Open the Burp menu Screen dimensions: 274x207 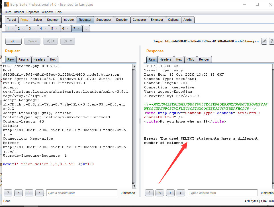8,12
